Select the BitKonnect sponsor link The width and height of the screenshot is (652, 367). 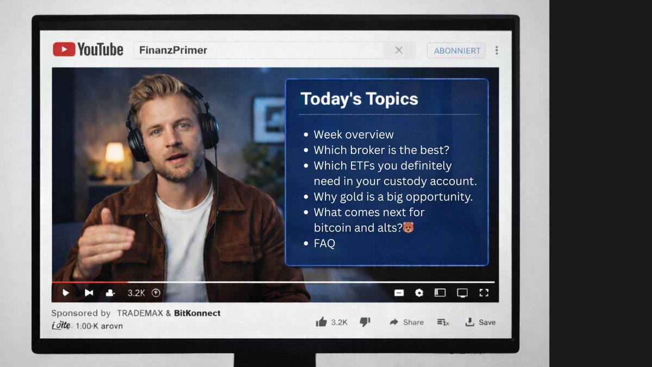click(x=197, y=313)
